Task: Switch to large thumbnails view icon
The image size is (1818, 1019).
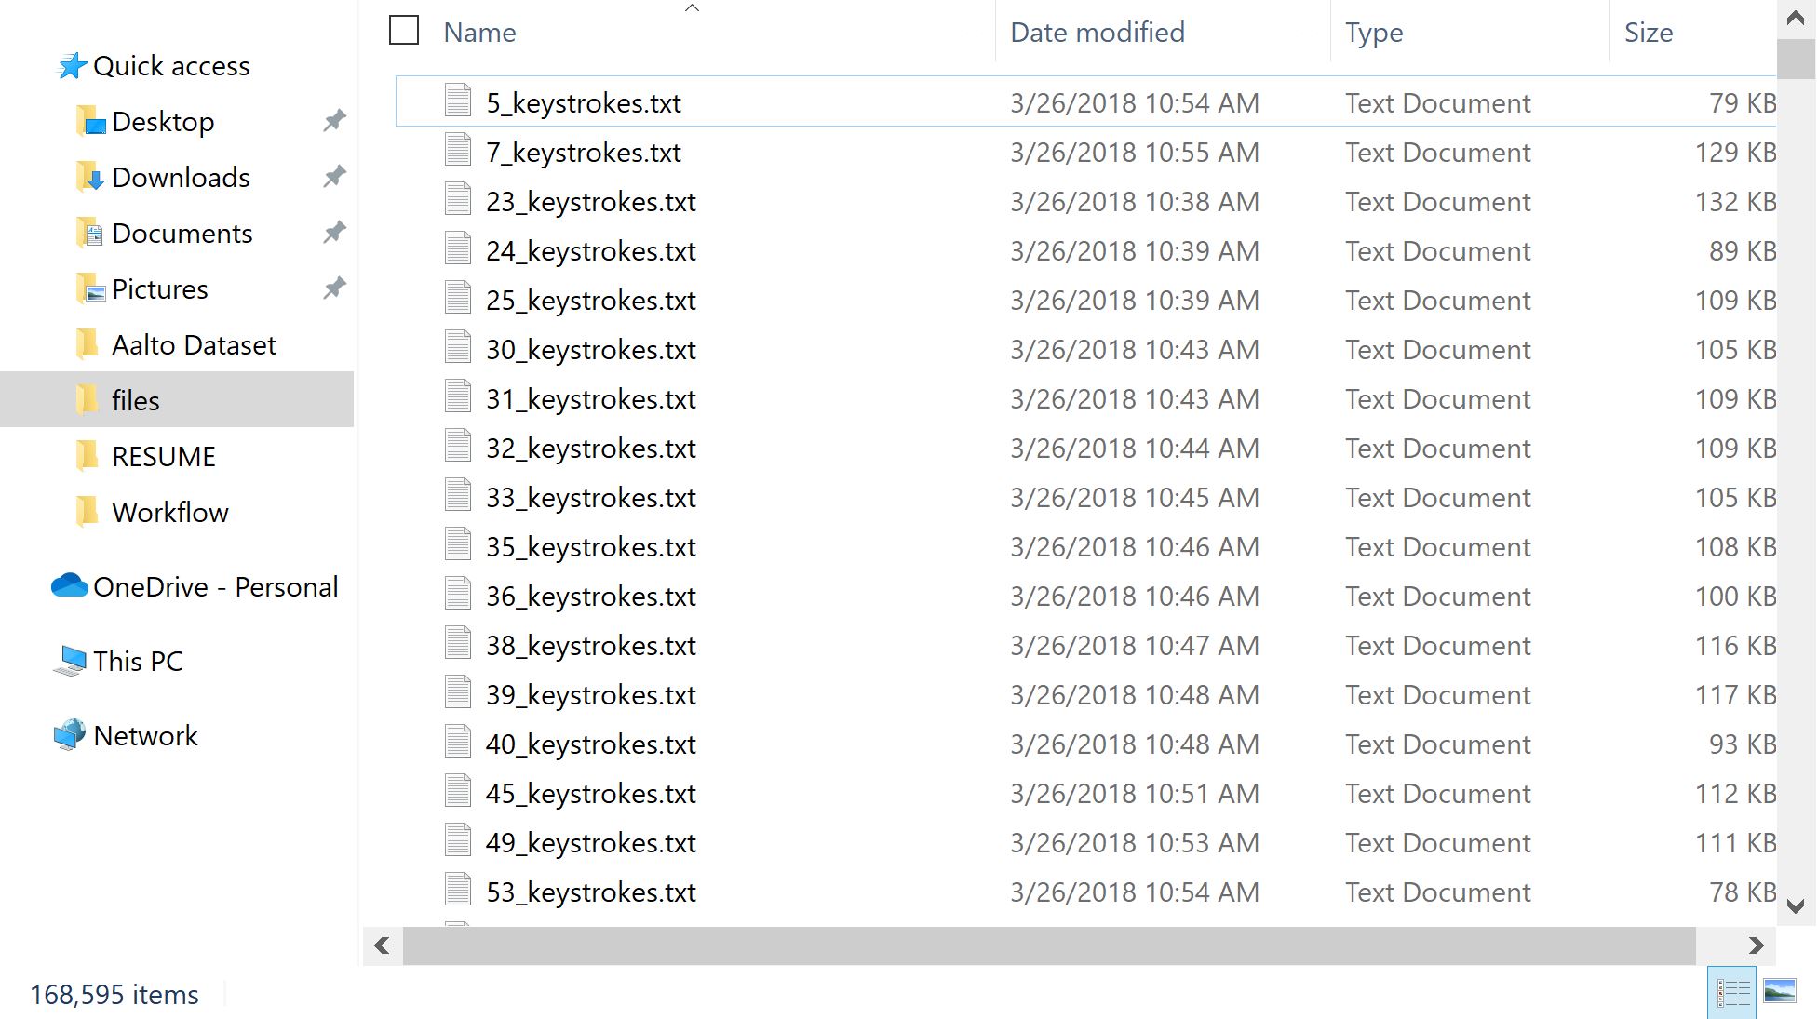Action: click(x=1779, y=992)
